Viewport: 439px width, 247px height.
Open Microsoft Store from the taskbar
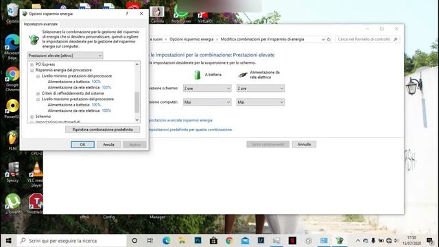213,241
